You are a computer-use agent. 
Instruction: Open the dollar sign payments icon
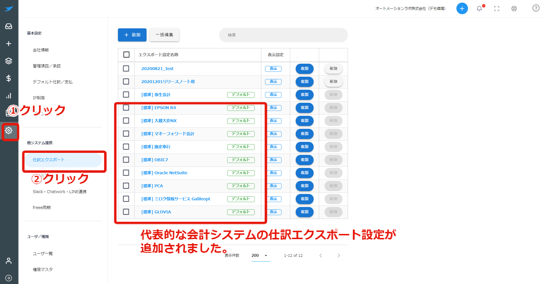tap(9, 78)
